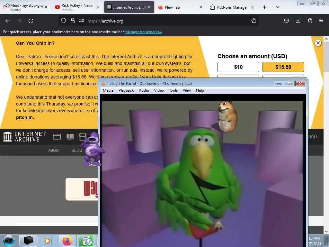The image size is (329, 247).
Task: Open the Pocket save icon
Action: point(286,21)
